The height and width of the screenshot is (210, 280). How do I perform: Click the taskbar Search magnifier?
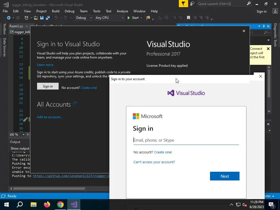coord(20,205)
